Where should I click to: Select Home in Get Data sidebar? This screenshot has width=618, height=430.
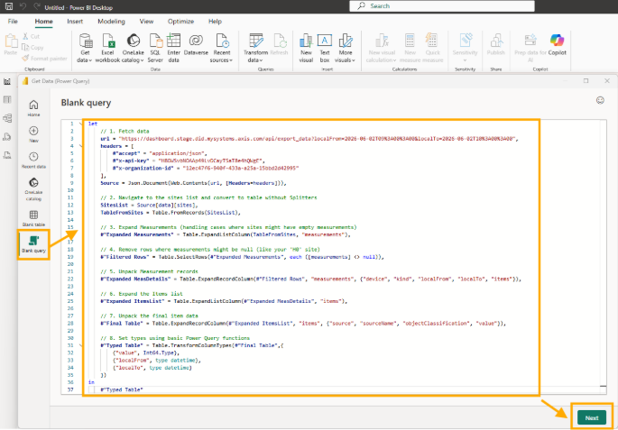point(34,108)
